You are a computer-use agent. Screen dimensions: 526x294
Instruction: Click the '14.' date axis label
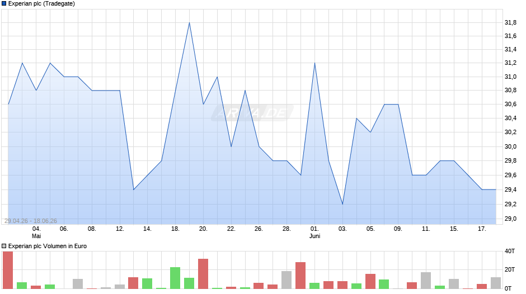click(147, 229)
